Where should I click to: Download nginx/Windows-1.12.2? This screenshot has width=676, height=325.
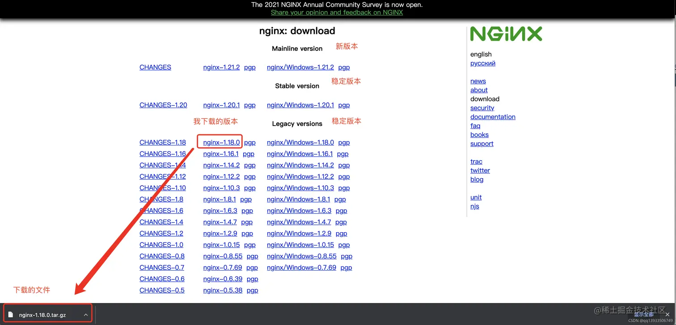click(300, 177)
